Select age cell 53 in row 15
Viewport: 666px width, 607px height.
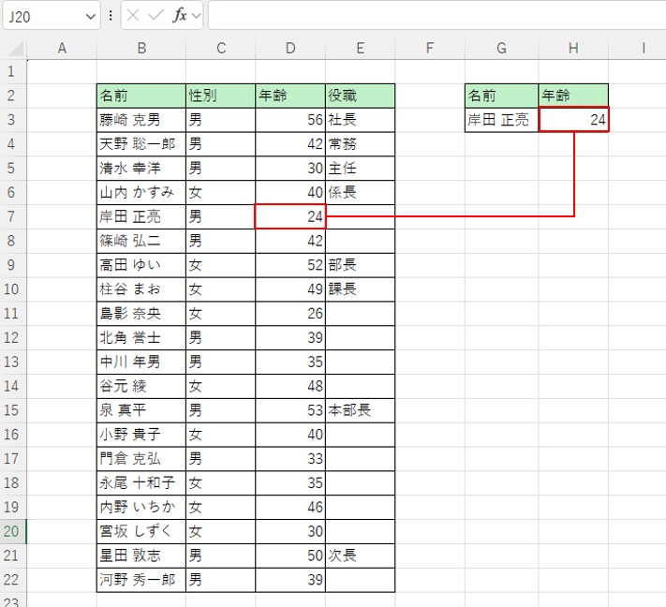pyautogui.click(x=290, y=410)
